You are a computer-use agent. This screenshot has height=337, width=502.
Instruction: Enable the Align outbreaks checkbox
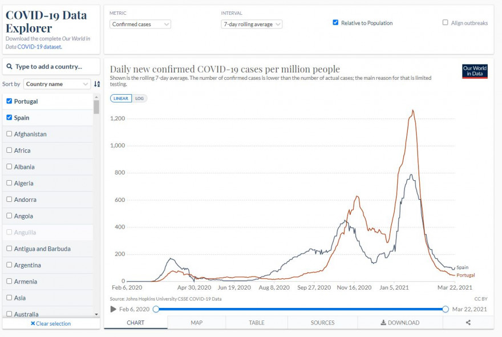(445, 22)
